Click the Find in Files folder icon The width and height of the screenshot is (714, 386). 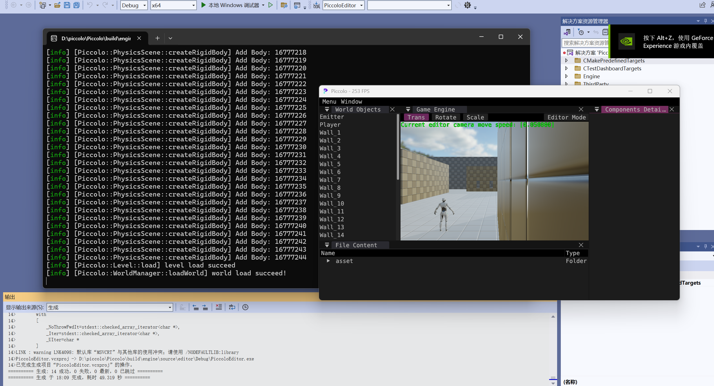[284, 5]
